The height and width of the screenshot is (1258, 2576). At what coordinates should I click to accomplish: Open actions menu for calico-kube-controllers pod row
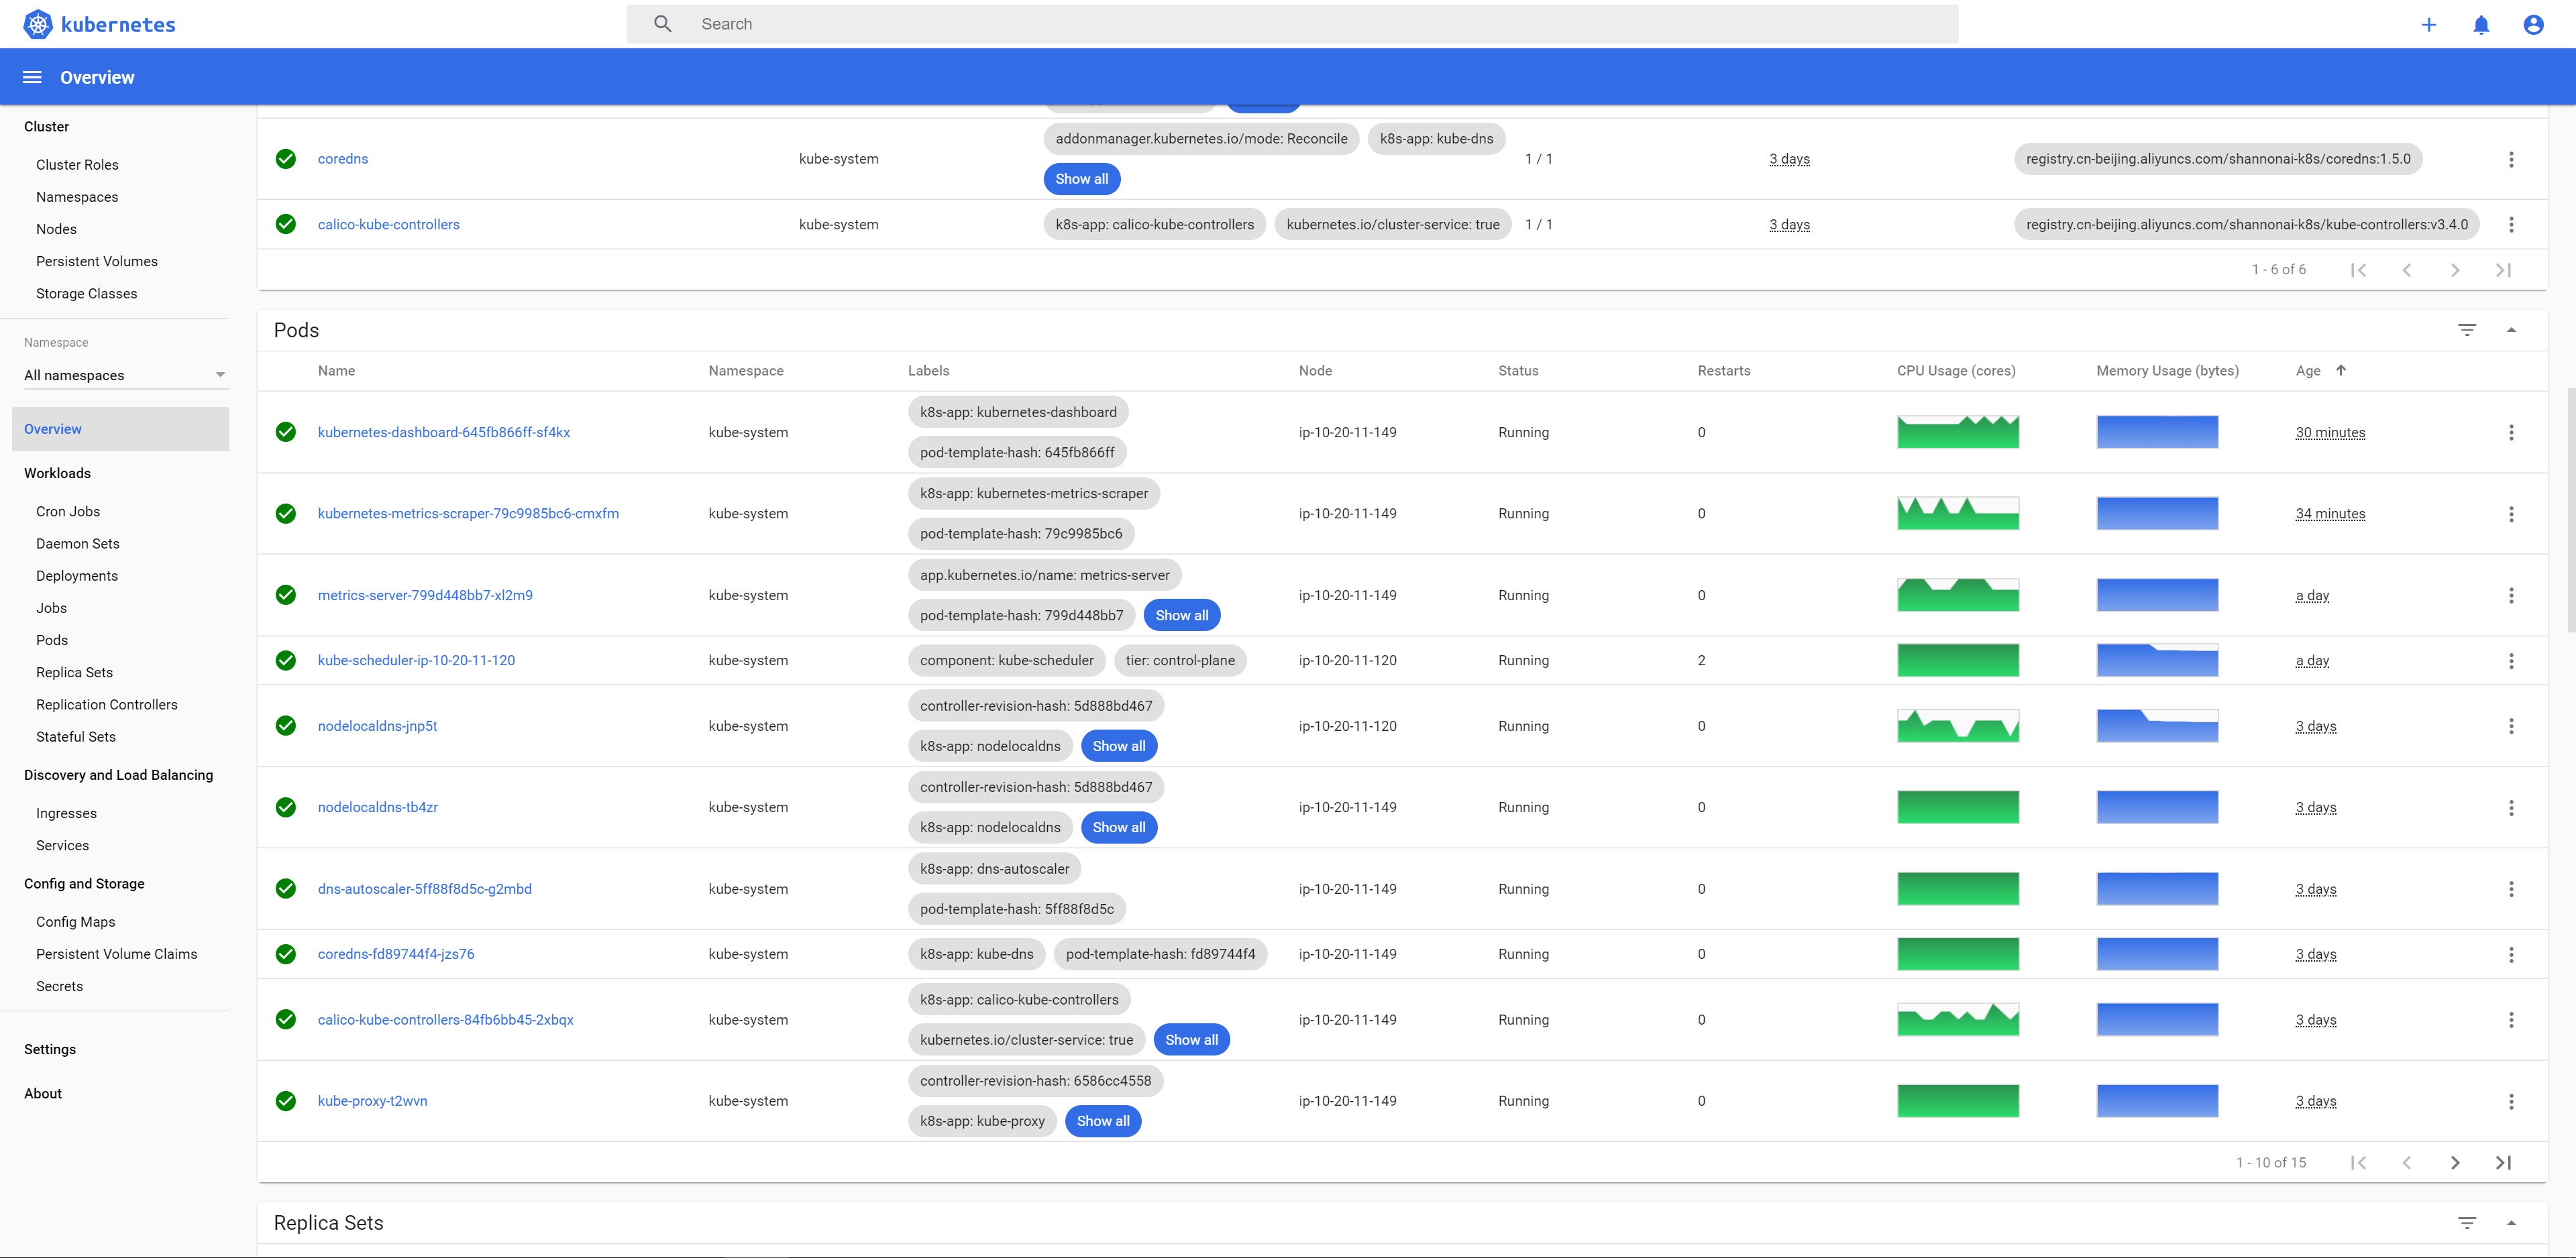click(x=2511, y=1020)
